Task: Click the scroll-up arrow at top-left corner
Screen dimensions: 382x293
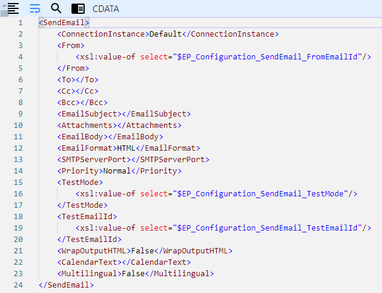Action: [4, 5]
